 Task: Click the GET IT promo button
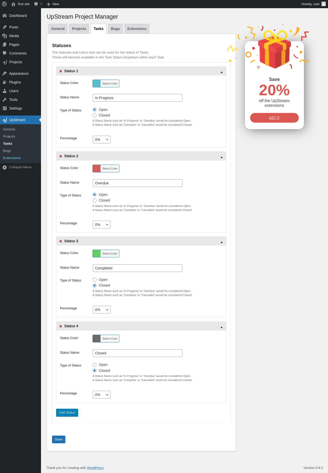(x=274, y=118)
